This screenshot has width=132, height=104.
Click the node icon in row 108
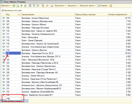tap(4, 28)
